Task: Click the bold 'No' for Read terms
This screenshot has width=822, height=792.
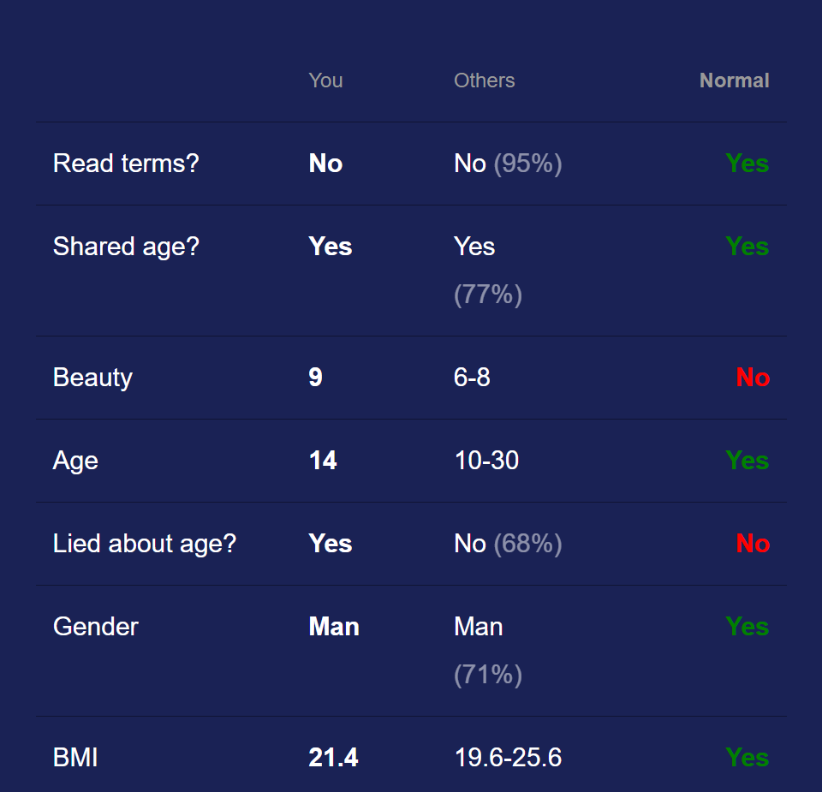Action: pos(325,164)
